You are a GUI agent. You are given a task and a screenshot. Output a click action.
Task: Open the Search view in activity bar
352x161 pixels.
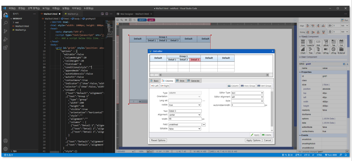pyautogui.click(x=5, y=23)
